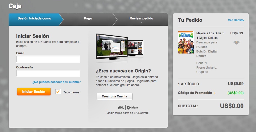256x132 pixels.
Task: Click the Mejora a Los Sims 4 Digital Deluxe title
Action: (210, 36)
